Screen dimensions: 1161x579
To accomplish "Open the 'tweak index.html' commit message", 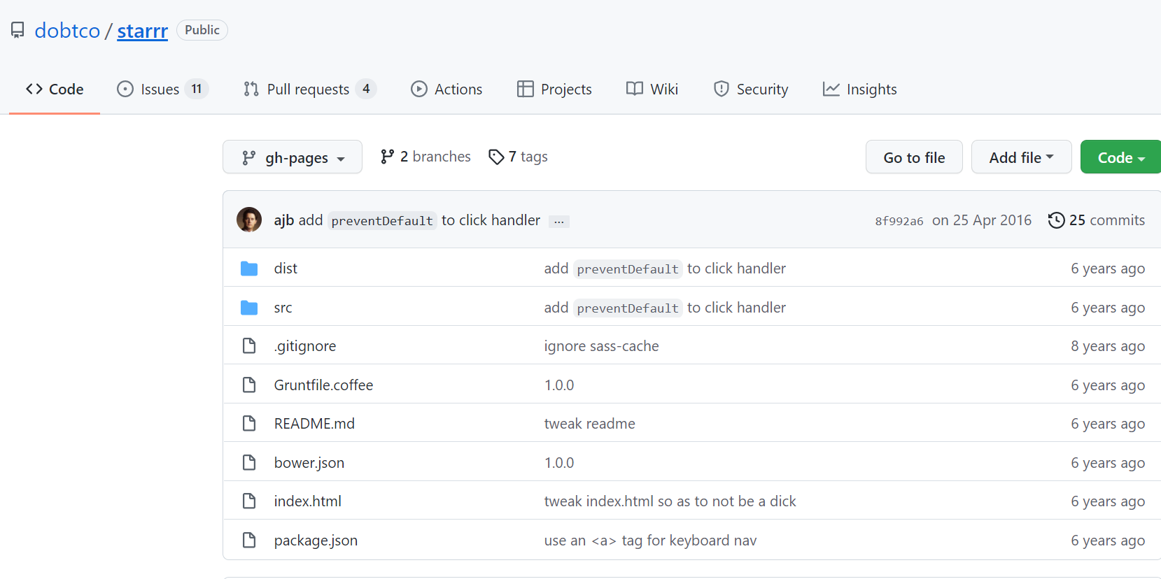I will tap(670, 501).
